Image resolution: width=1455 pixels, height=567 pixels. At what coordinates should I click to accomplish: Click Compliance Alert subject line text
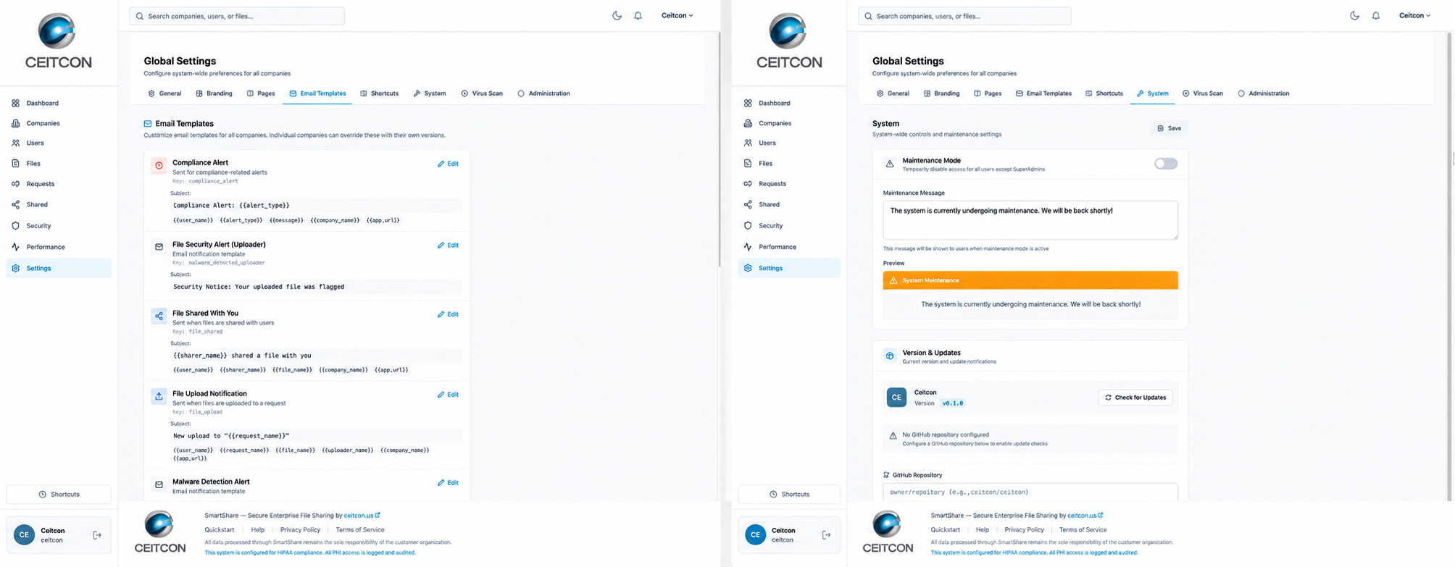point(231,206)
